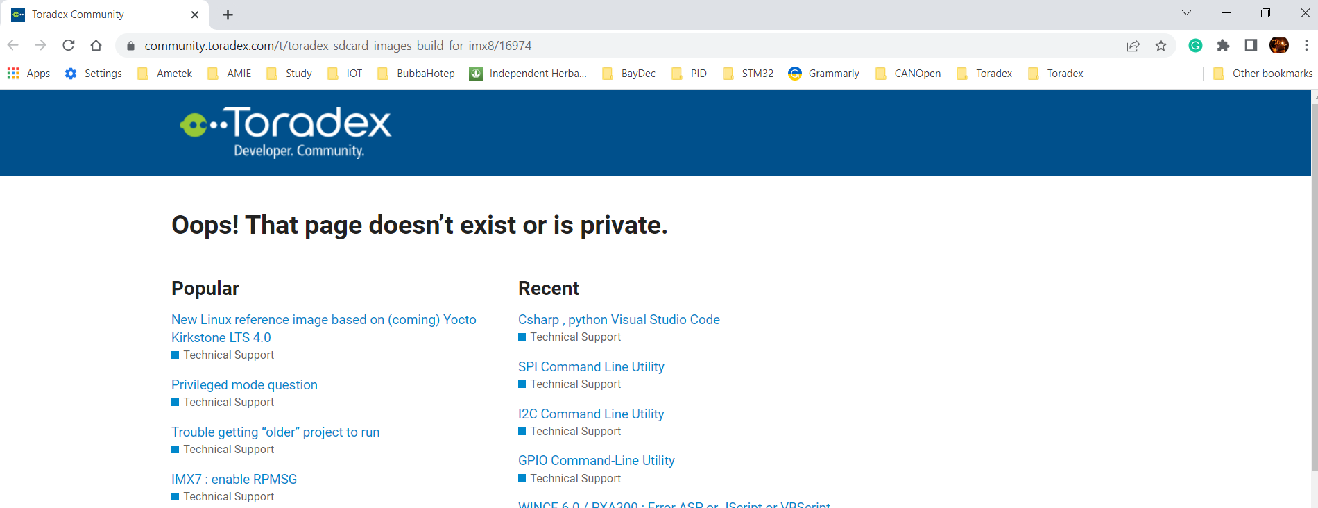The height and width of the screenshot is (508, 1318).
Task: Open the STM32 bookmark folder
Action: click(748, 74)
